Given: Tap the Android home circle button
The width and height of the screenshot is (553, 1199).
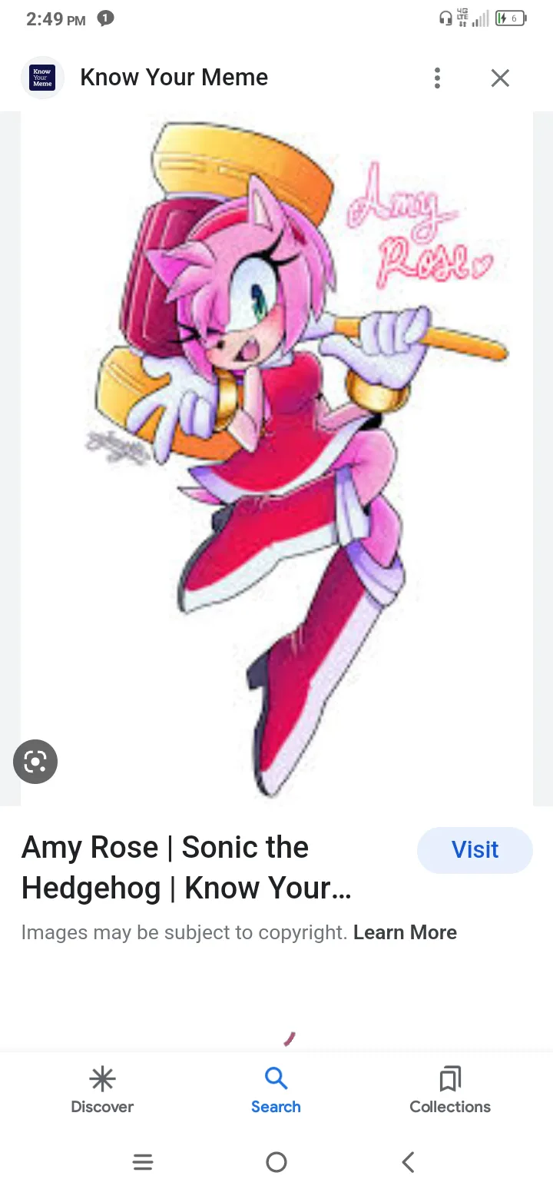Looking at the screenshot, I should [x=276, y=1162].
